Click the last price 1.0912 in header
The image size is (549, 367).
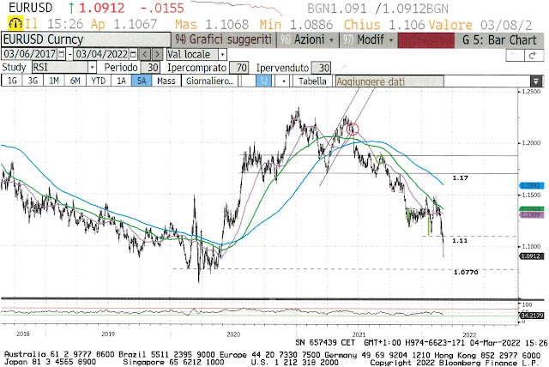[101, 8]
